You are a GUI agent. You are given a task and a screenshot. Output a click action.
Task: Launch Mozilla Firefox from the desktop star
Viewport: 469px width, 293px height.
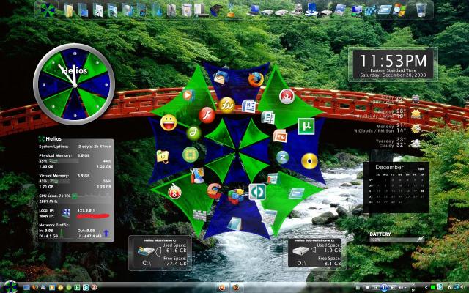[x=256, y=80]
